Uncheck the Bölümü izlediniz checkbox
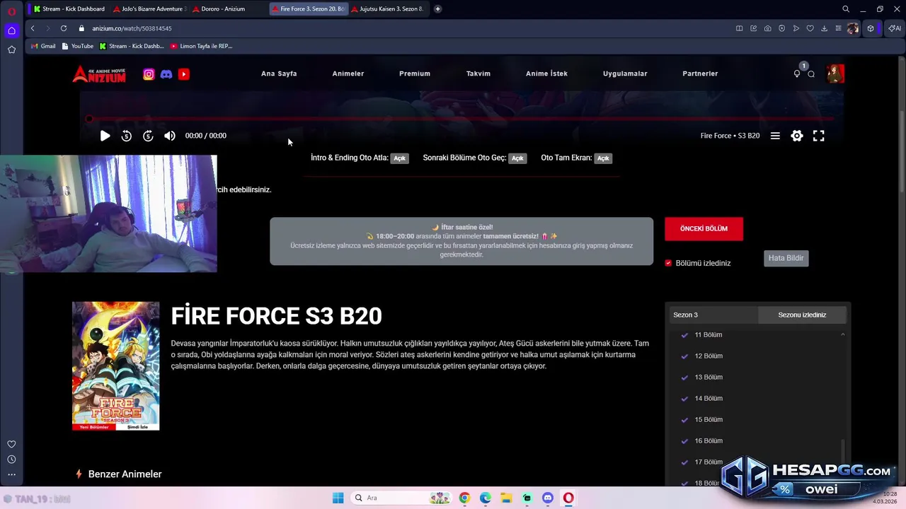The image size is (906, 509). [668, 263]
